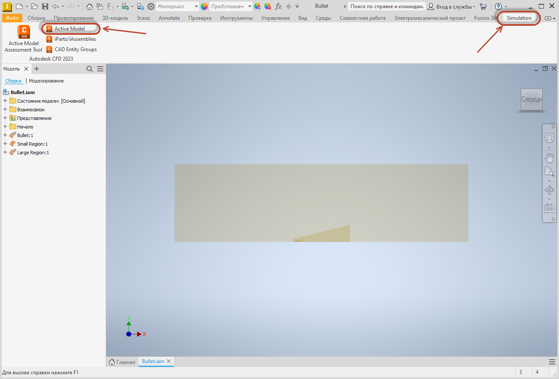Open a file with the folder icon
The image size is (559, 379).
[34, 6]
